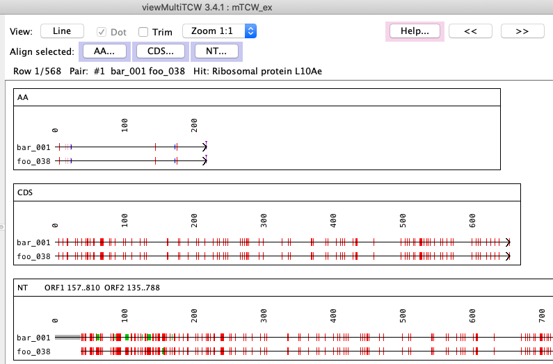Select bar_001 sequence in AA panel

[x=33, y=147]
